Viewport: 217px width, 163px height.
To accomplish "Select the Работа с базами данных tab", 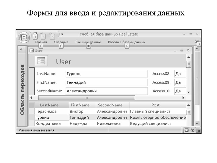I will pos(127,42).
